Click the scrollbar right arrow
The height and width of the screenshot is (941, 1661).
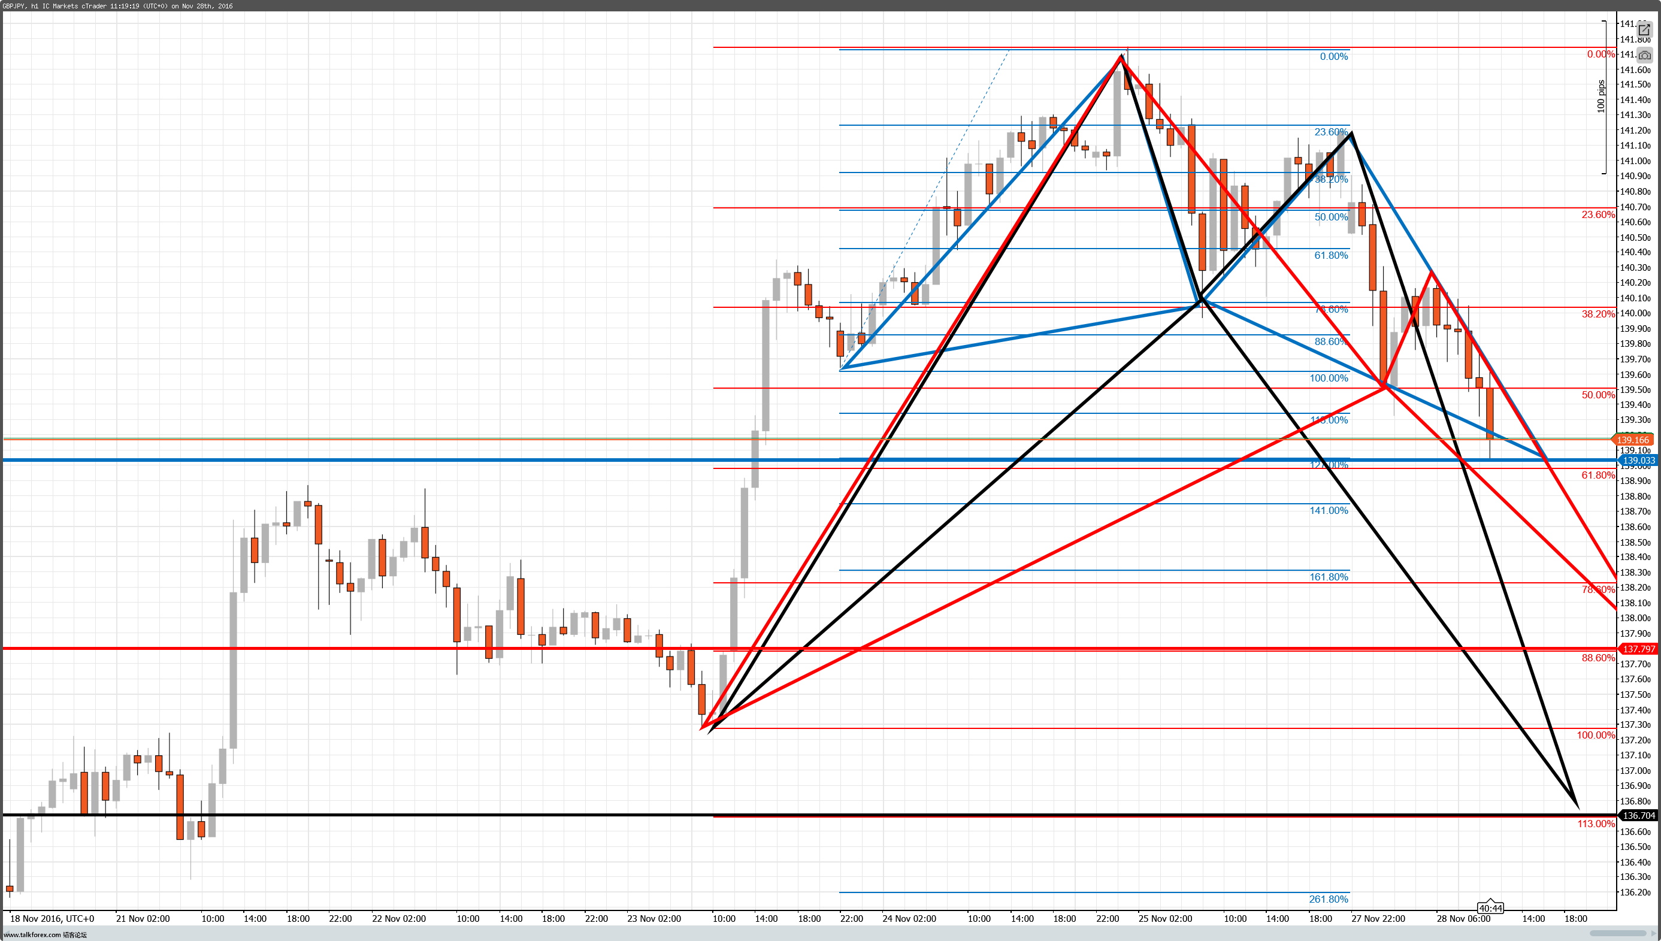pyautogui.click(x=1654, y=933)
